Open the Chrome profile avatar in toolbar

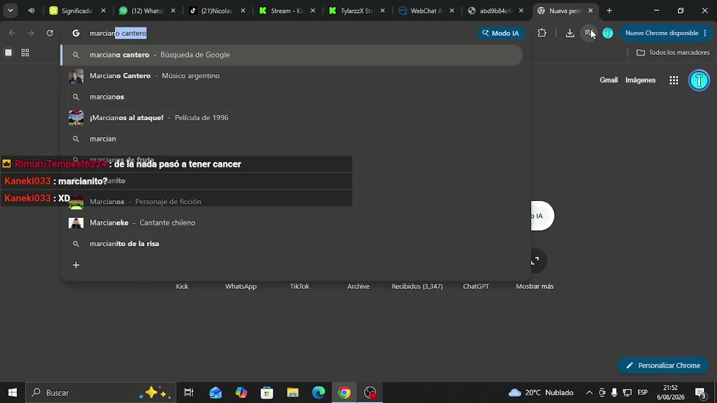[x=608, y=33]
